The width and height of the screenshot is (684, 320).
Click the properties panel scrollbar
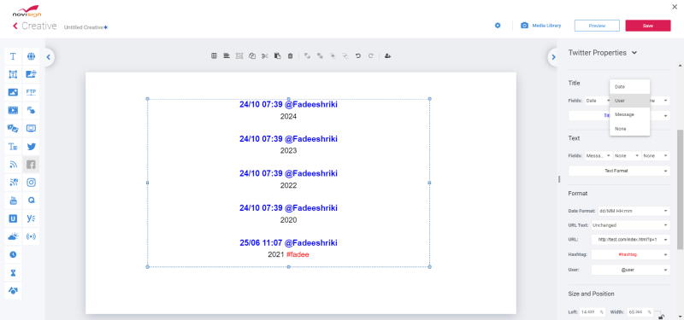[680, 189]
